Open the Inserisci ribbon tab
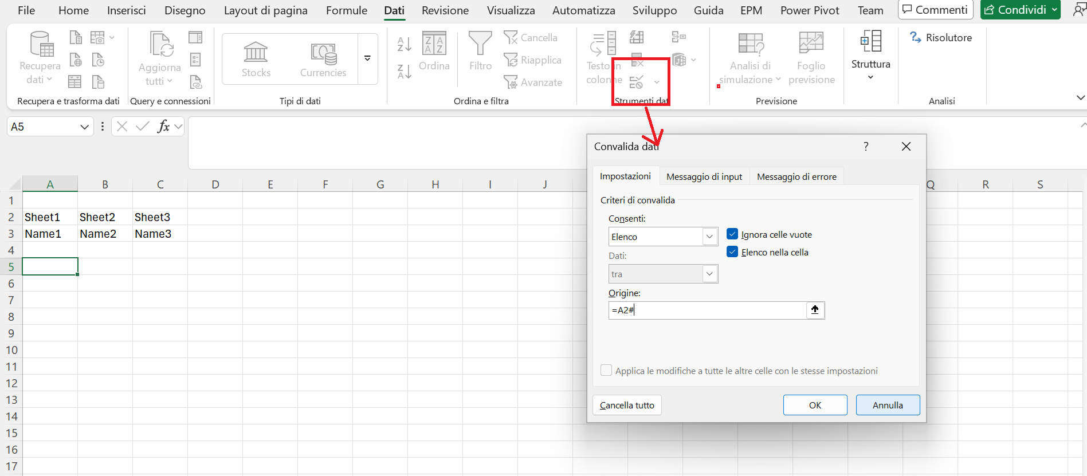 (x=127, y=10)
